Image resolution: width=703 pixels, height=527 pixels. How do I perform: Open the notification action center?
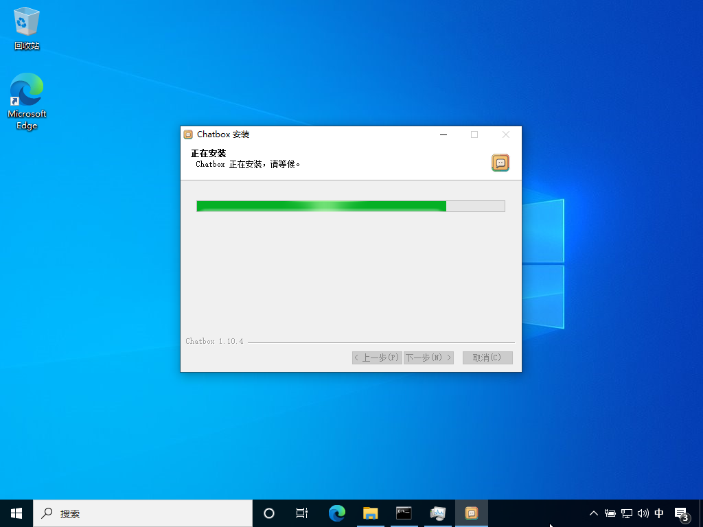coord(682,515)
